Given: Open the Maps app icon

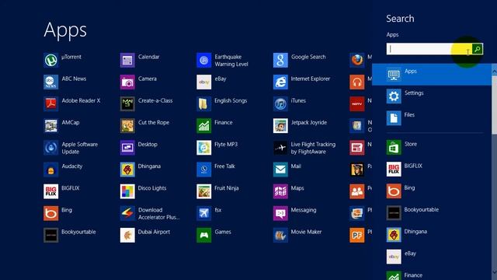Looking at the screenshot, I should click(280, 191).
